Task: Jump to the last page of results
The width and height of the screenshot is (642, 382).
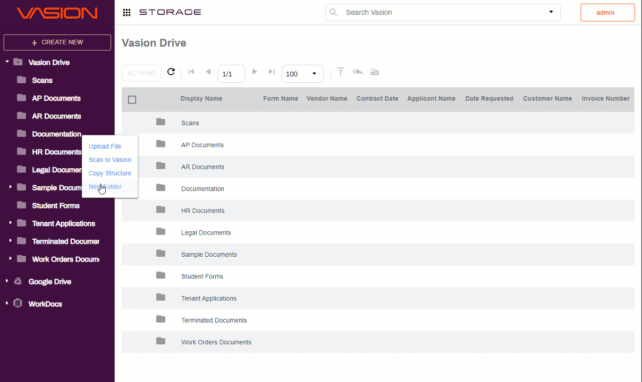Action: click(x=272, y=72)
